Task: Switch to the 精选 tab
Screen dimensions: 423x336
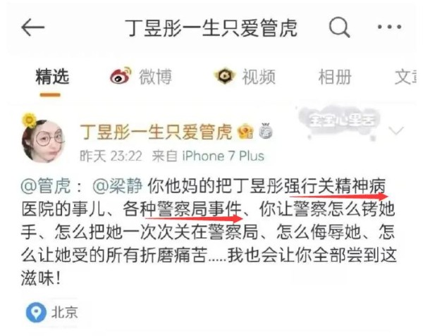Action: tap(52, 77)
